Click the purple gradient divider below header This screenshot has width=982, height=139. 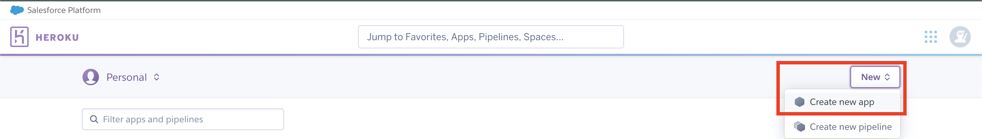click(x=491, y=55)
